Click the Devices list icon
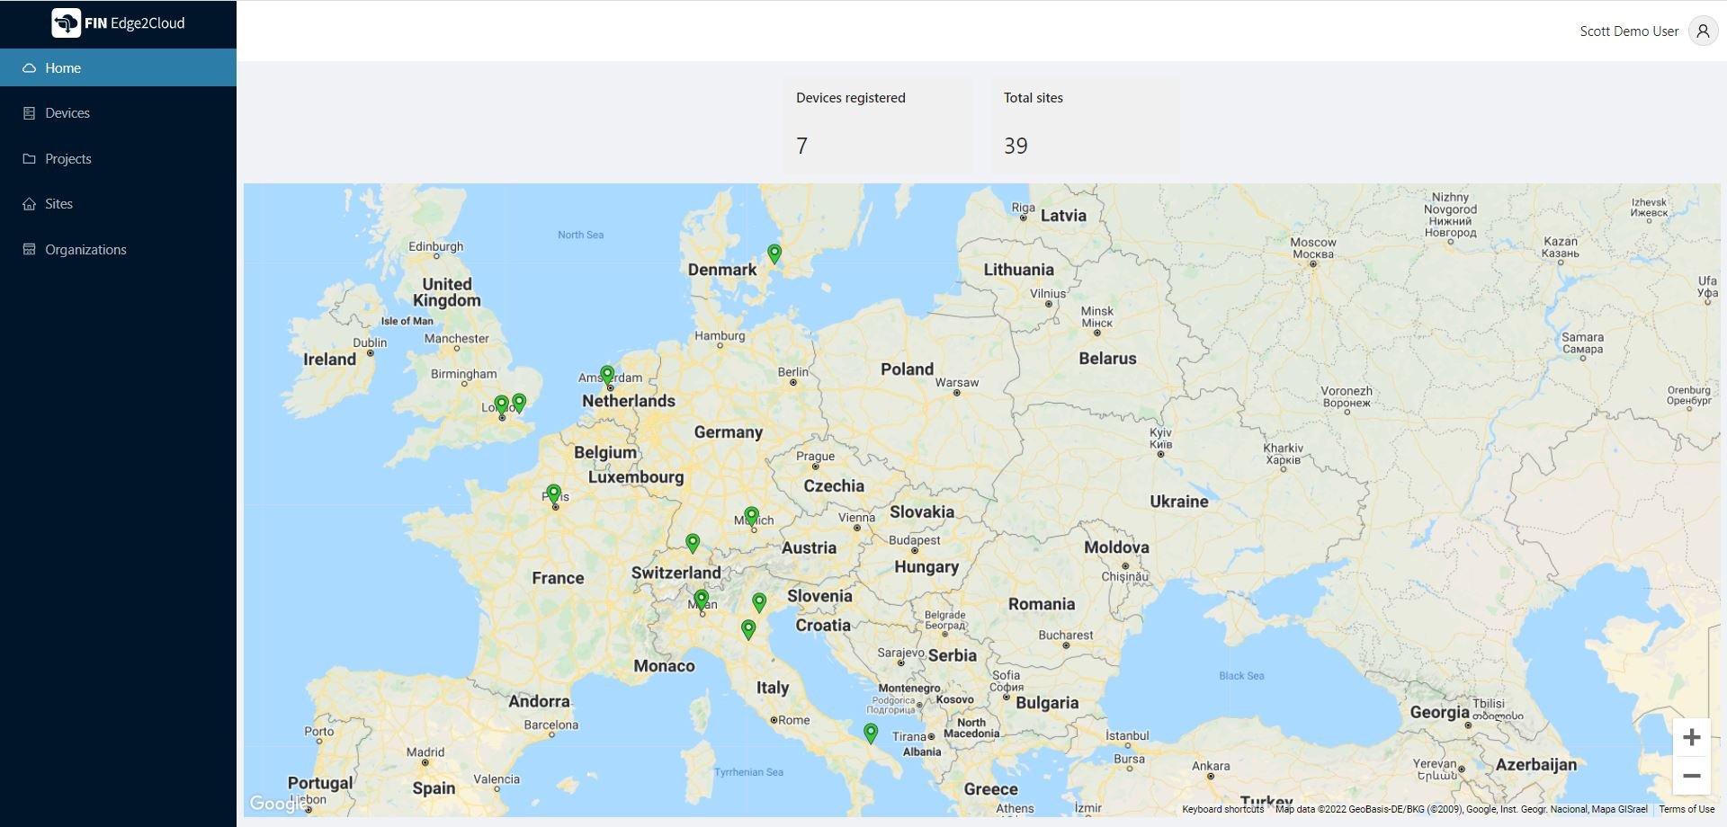The image size is (1727, 827). point(29,113)
